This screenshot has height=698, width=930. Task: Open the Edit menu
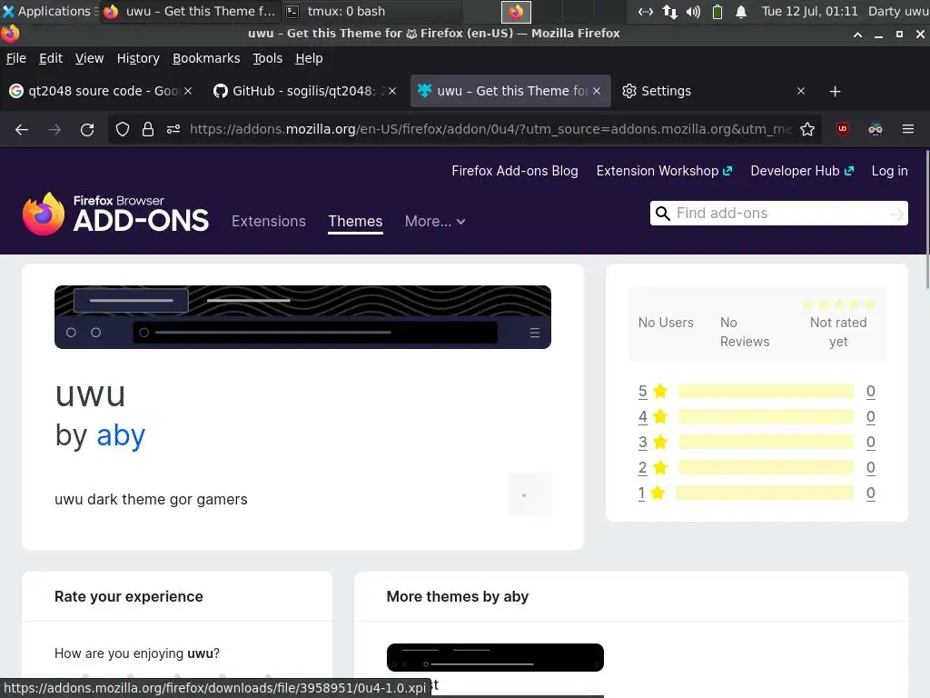[x=51, y=58]
